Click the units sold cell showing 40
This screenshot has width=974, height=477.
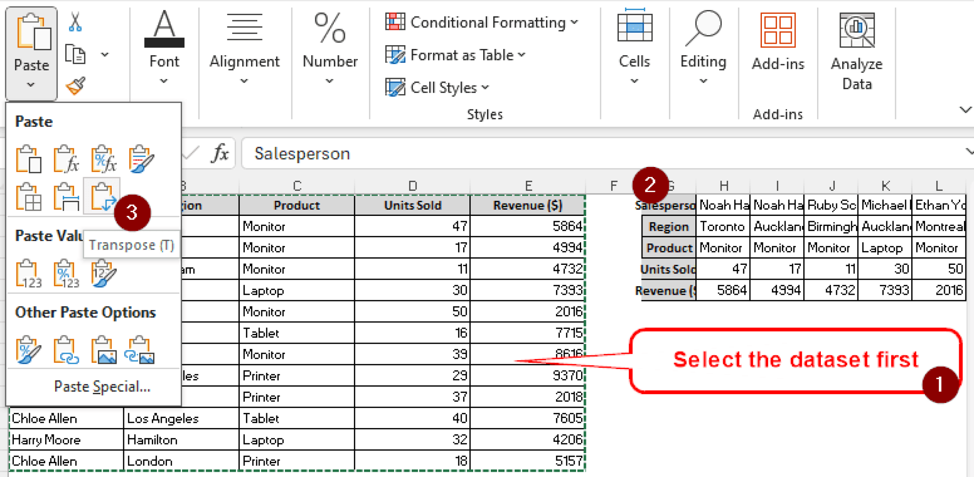coord(412,419)
